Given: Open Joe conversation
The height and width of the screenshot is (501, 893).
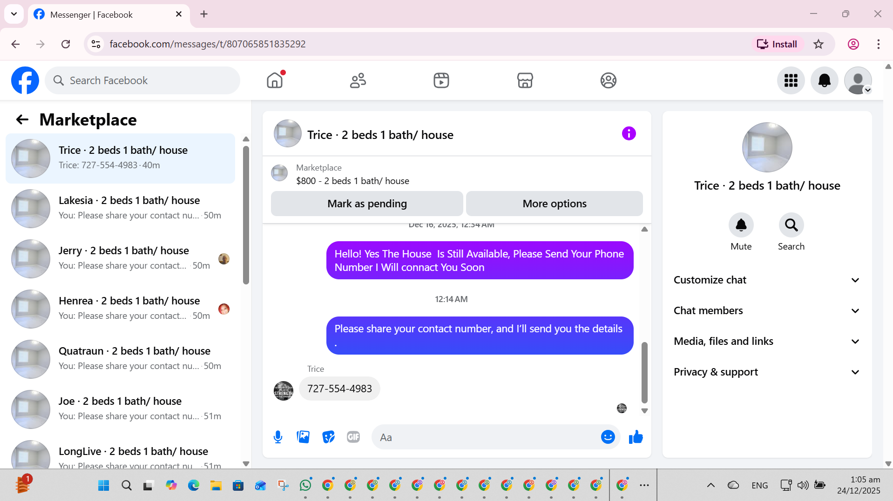Looking at the screenshot, I should [x=120, y=409].
